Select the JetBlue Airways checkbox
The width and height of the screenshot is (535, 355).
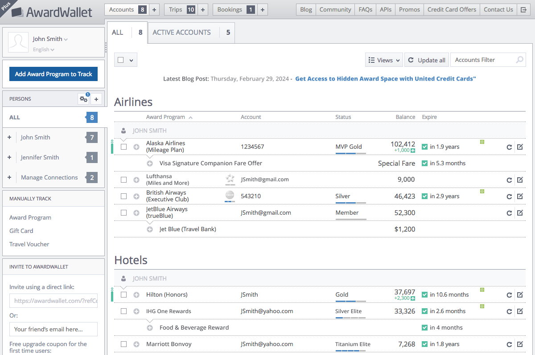tap(124, 213)
